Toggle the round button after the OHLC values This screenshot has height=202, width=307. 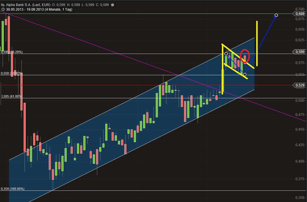click(x=112, y=5)
